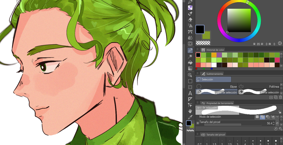Pick the white swatch in color history

coord(214,65)
